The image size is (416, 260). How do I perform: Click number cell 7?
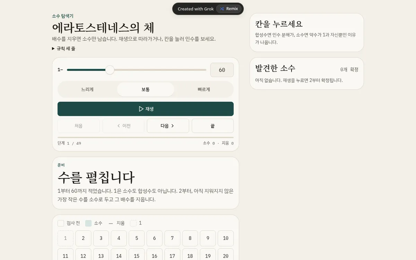(x=172, y=238)
